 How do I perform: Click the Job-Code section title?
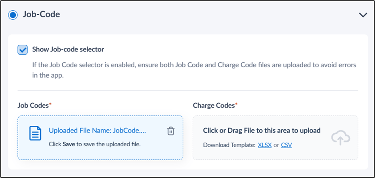tap(41, 15)
